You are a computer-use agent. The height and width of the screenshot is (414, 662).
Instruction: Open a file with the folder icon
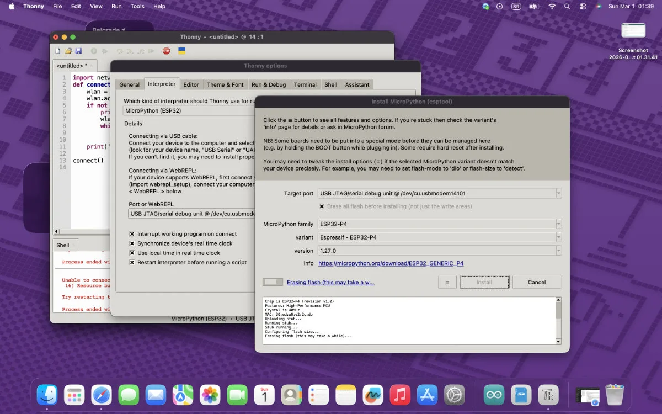tap(68, 51)
